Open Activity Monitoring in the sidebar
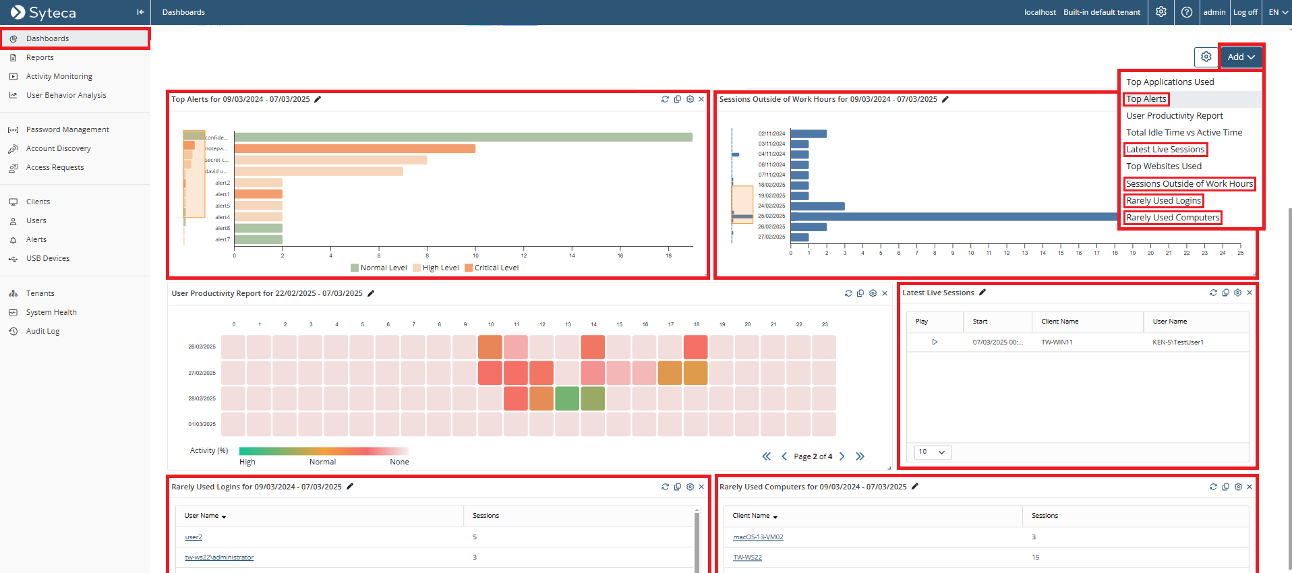Image resolution: width=1292 pixels, height=573 pixels. click(59, 76)
